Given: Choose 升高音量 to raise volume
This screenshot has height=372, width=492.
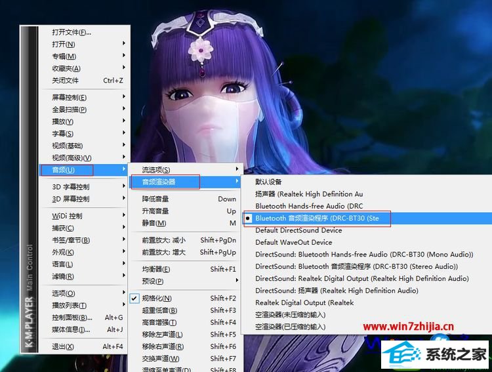Looking at the screenshot, I should click(x=185, y=211).
